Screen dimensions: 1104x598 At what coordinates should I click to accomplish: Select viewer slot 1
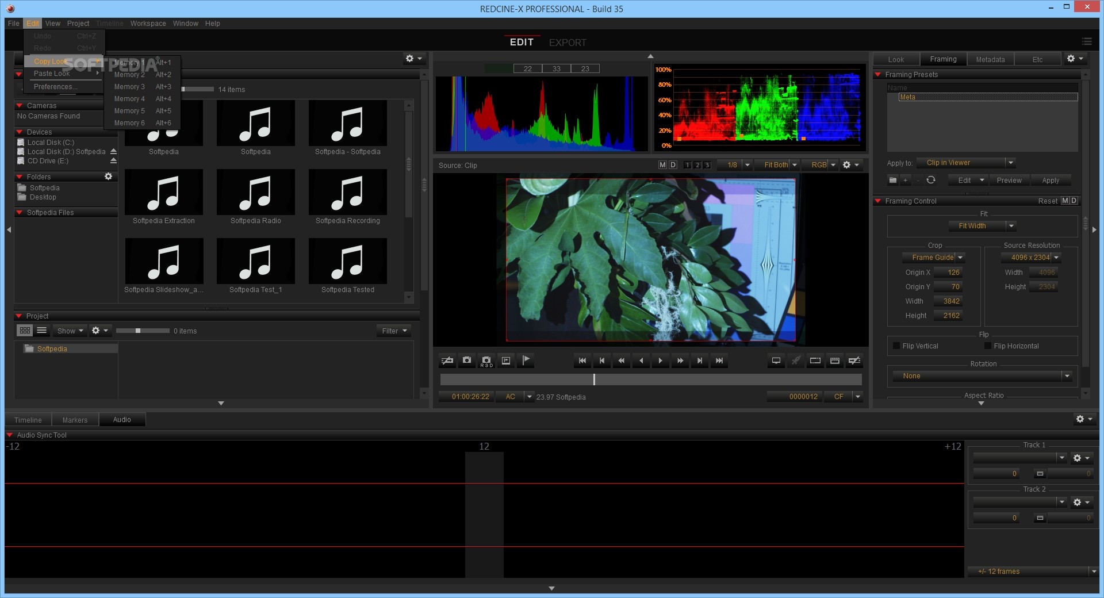pyautogui.click(x=688, y=165)
